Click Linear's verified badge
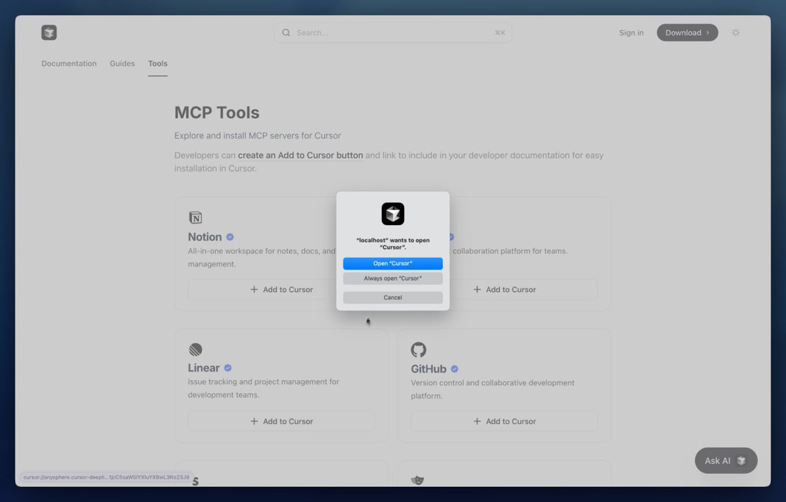786x502 pixels. [228, 368]
